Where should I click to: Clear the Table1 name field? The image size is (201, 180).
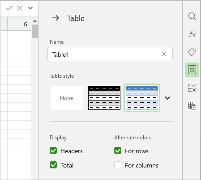point(164,54)
